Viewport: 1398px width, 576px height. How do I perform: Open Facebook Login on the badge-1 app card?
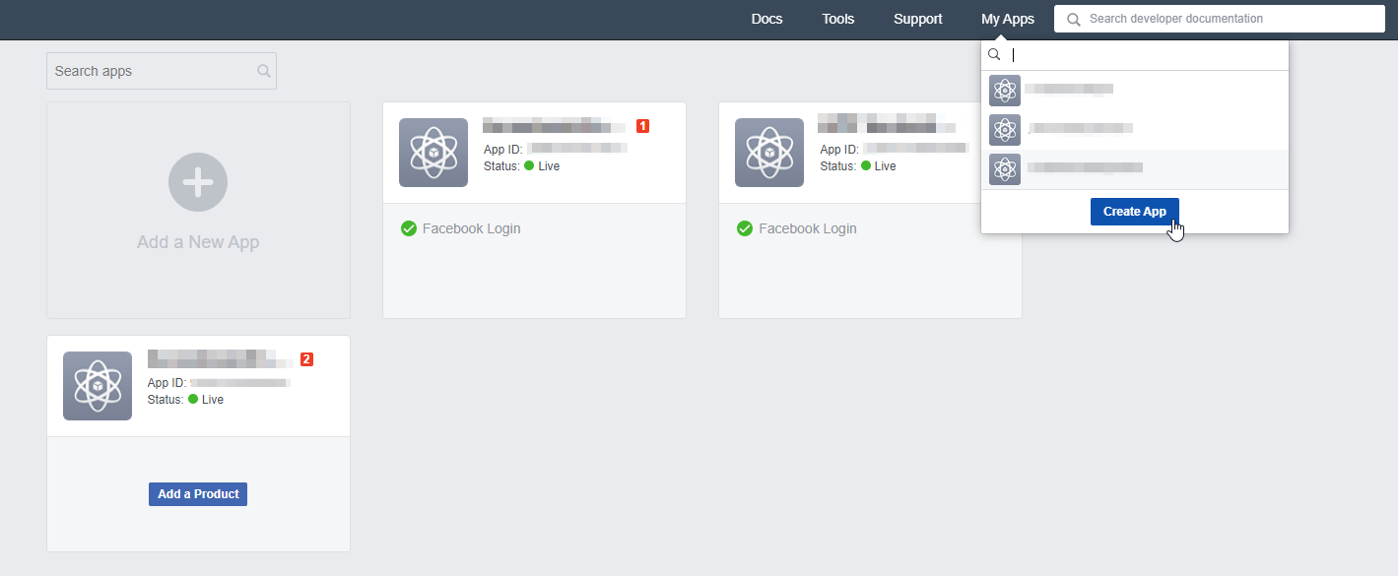(471, 228)
